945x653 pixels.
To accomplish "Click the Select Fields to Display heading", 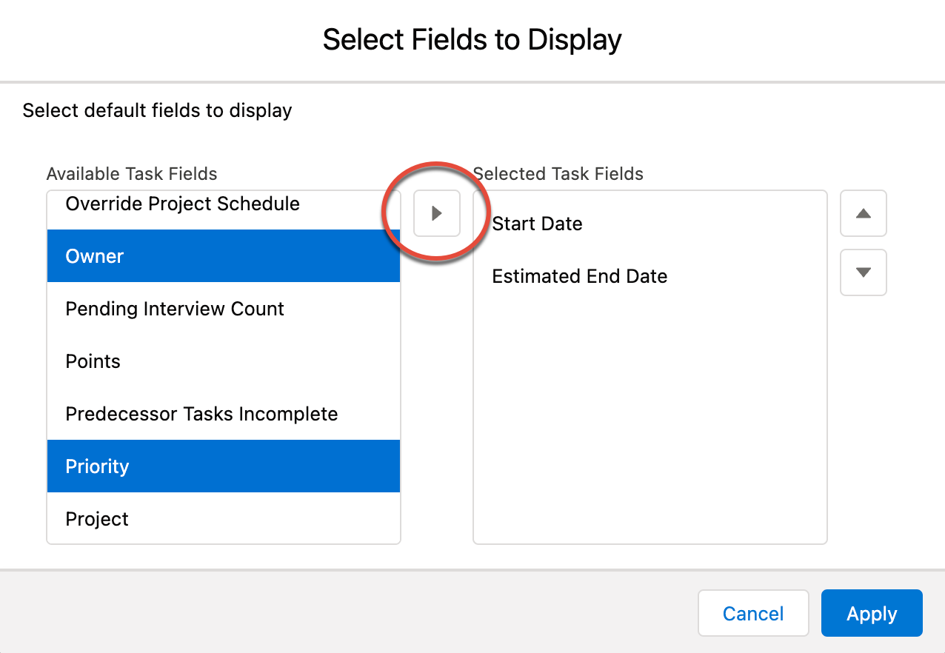I will pos(472,39).
